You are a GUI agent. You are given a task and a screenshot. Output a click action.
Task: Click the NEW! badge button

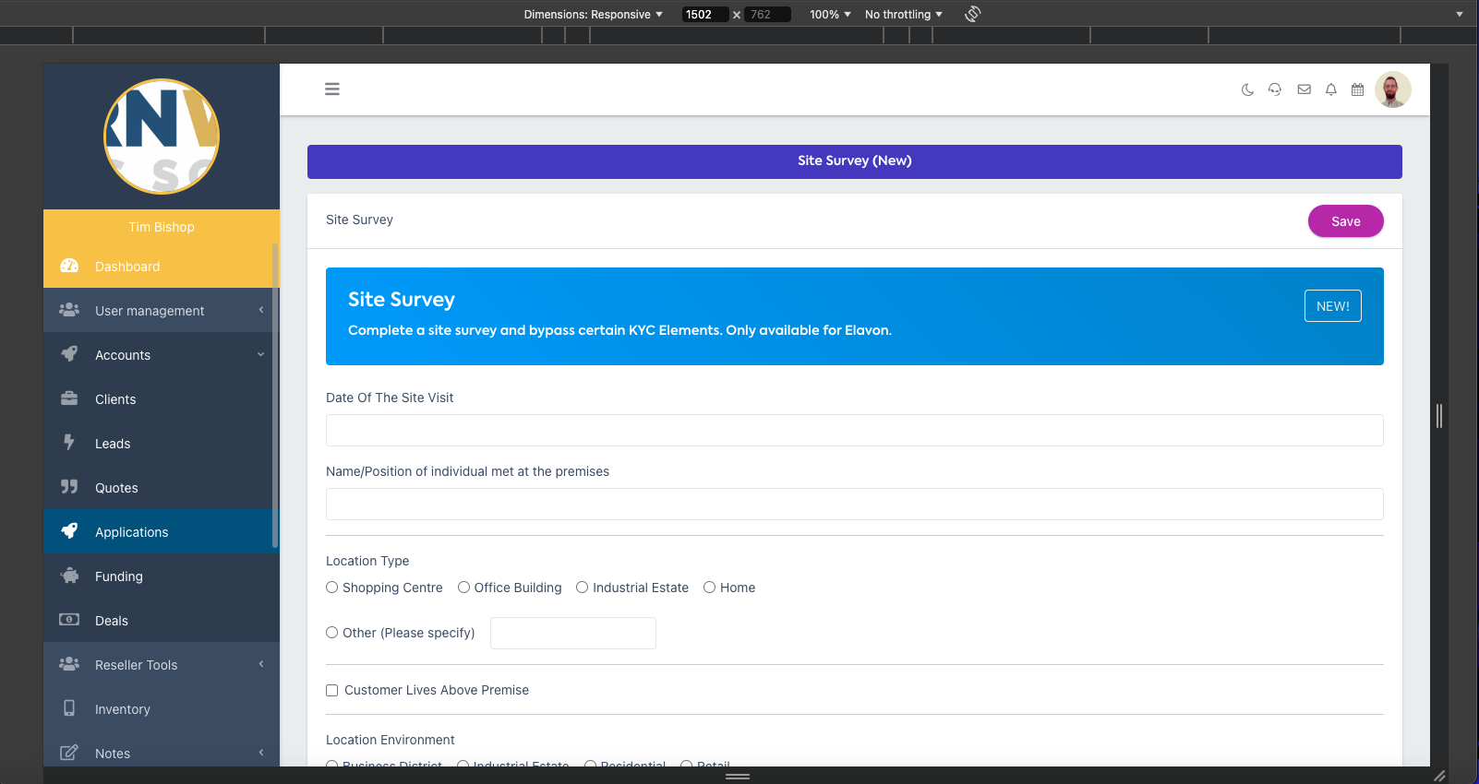pyautogui.click(x=1332, y=306)
